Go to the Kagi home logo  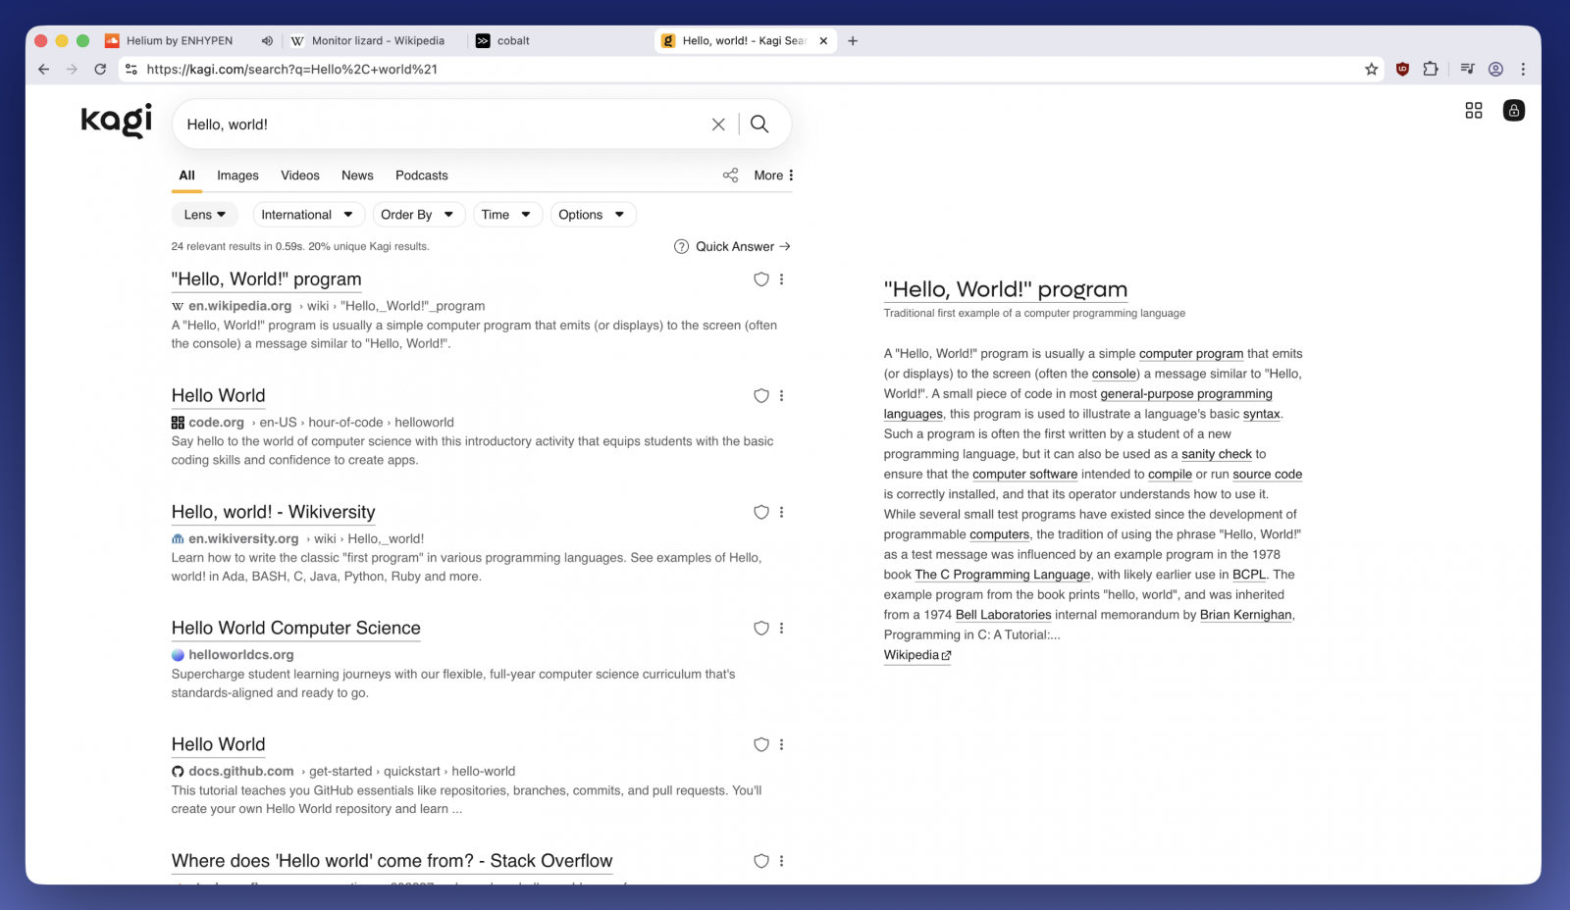(117, 121)
